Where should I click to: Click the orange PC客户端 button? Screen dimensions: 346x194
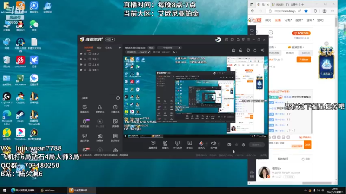pyautogui.click(x=301, y=33)
